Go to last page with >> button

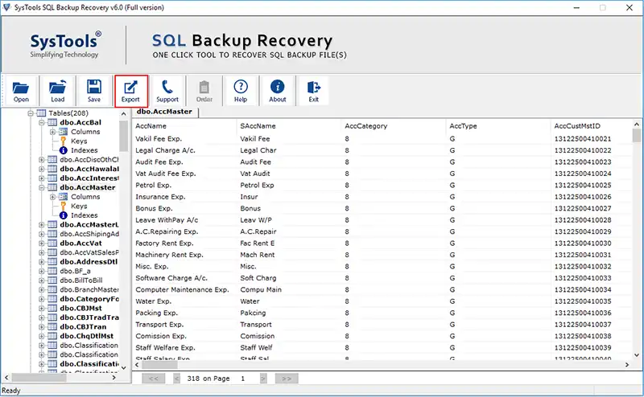(287, 379)
